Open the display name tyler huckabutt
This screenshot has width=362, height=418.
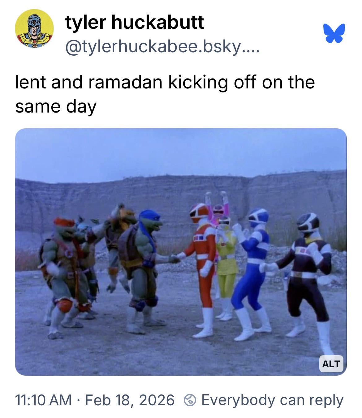point(135,22)
